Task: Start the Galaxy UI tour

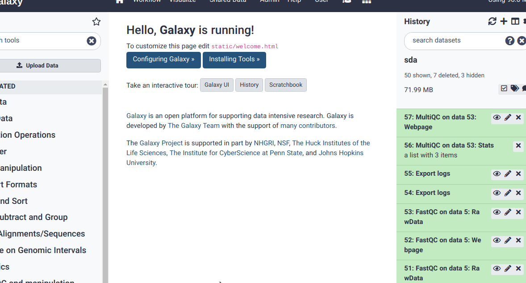Action: [x=217, y=85]
